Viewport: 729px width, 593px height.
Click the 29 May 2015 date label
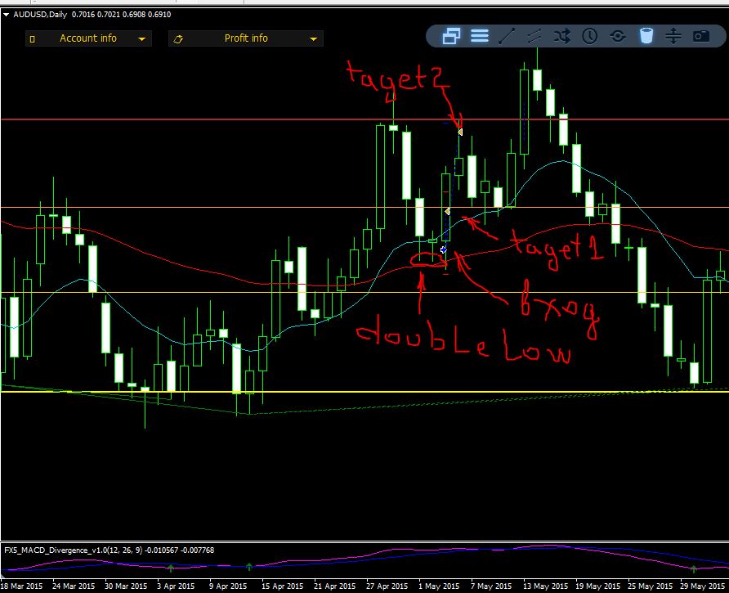[x=702, y=586]
